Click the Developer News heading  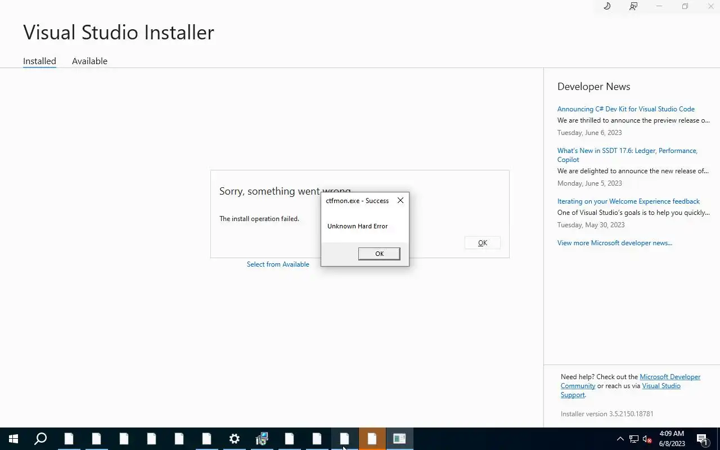click(x=593, y=87)
